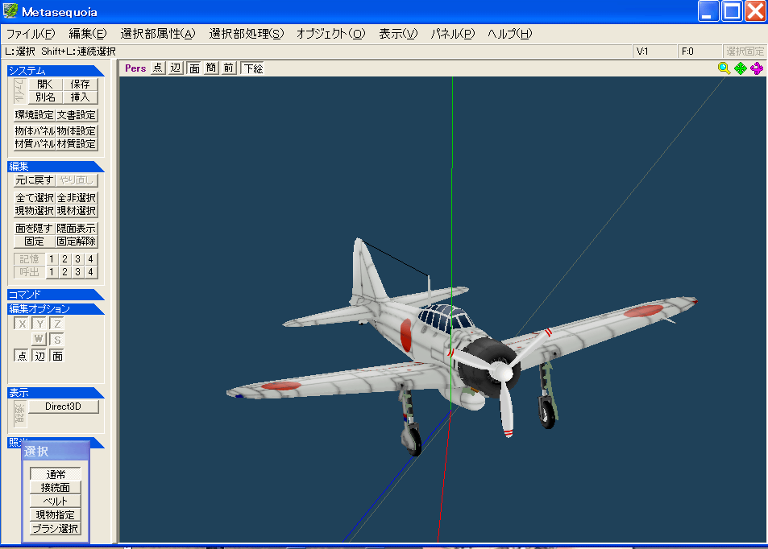Open the オブジェクト(O) menu
Image resolution: width=768 pixels, height=549 pixels.
(331, 34)
